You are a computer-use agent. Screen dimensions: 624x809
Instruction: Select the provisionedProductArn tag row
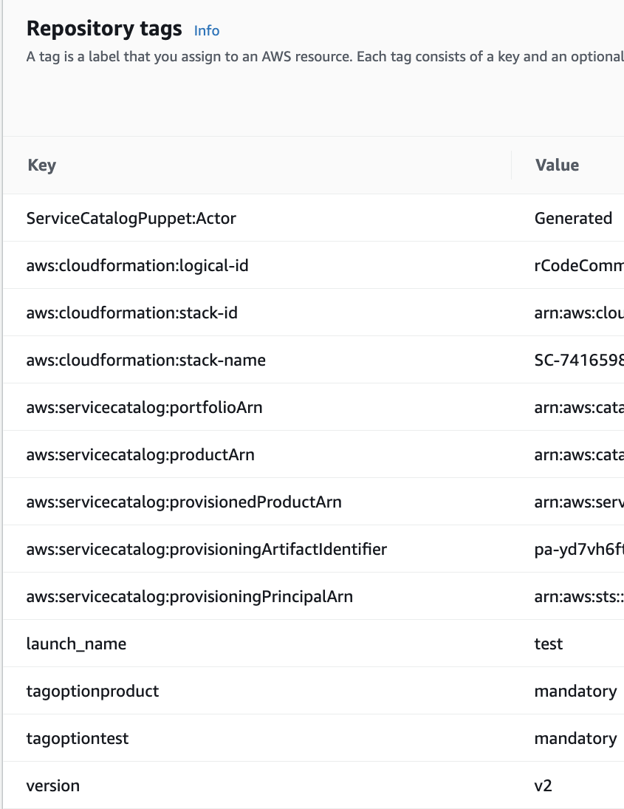click(x=183, y=502)
